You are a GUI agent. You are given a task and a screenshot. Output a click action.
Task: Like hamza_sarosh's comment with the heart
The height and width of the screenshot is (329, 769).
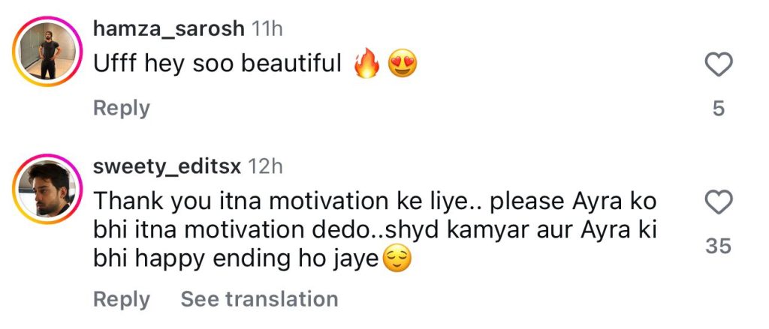pos(719,65)
